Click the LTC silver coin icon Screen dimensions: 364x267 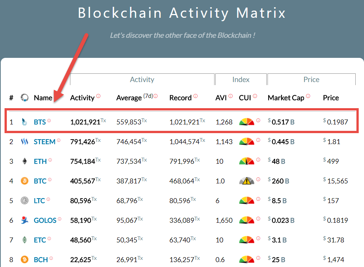[24, 200]
